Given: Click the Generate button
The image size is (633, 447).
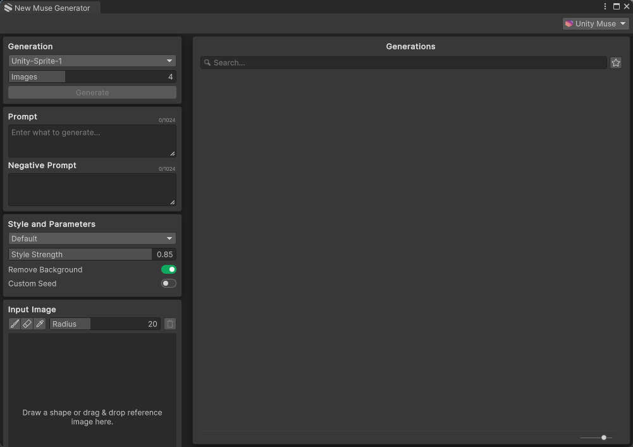Looking at the screenshot, I should coord(92,92).
